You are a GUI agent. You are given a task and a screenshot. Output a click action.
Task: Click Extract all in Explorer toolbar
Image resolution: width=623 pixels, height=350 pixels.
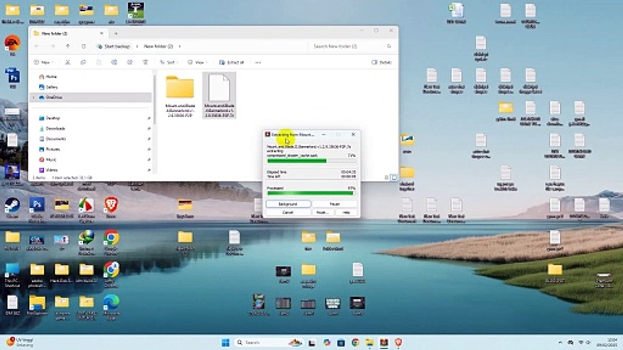[232, 62]
